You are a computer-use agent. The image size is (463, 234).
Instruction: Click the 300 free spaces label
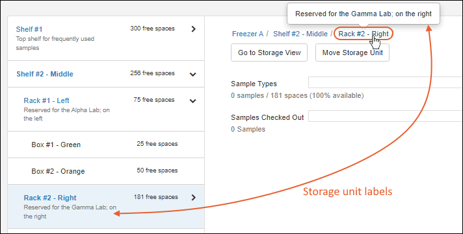point(152,29)
